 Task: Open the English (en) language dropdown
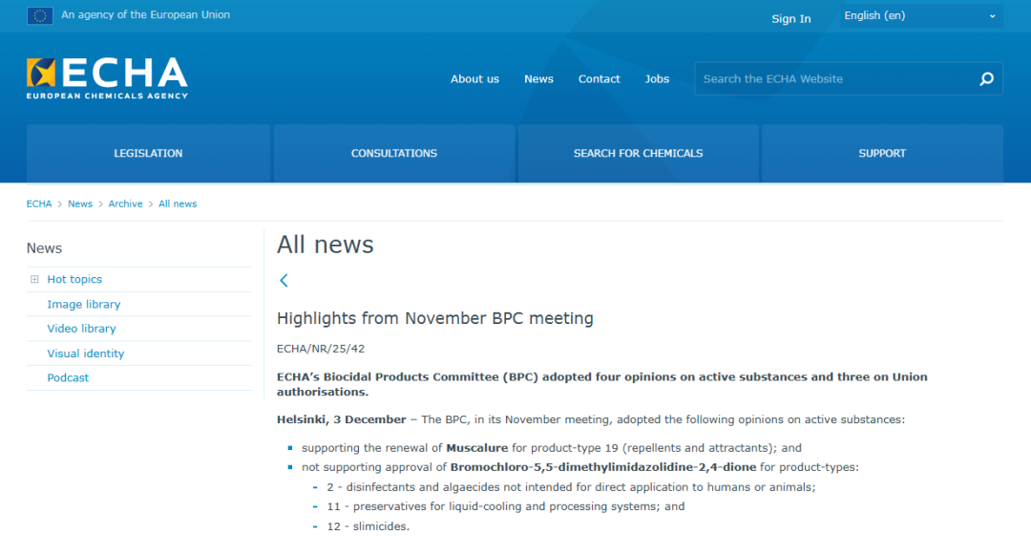point(920,16)
